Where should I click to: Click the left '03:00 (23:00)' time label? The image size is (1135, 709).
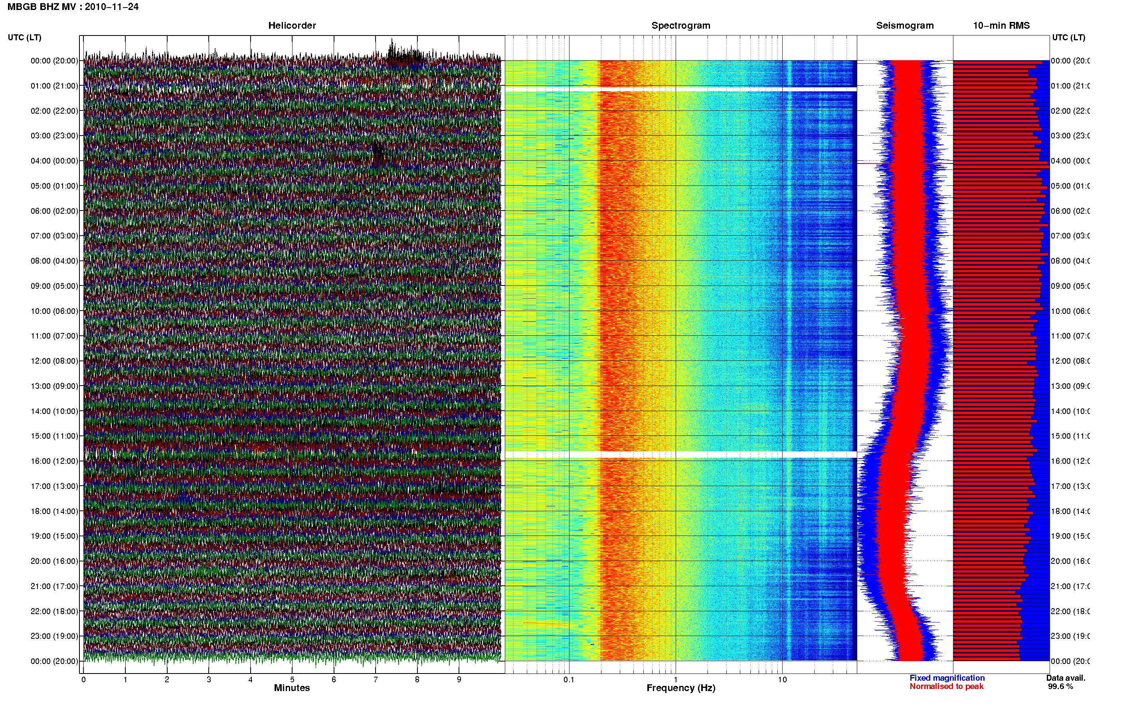(x=54, y=136)
